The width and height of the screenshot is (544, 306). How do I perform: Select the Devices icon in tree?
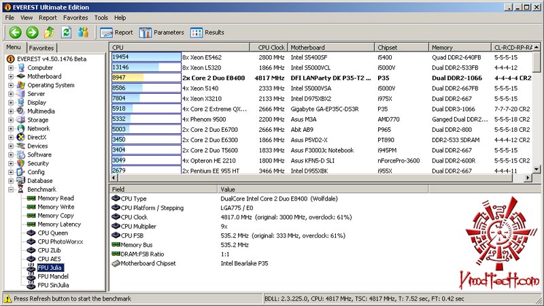click(x=21, y=146)
